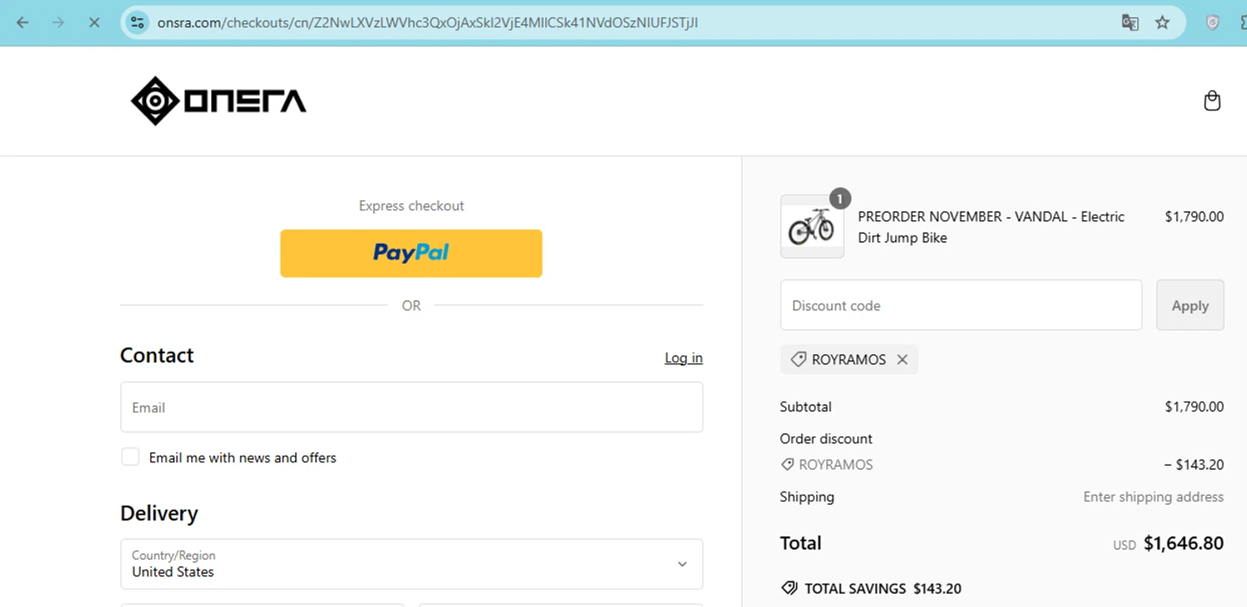Screen dimensions: 1247x607
Task: Apply the discount code
Action: point(1190,305)
